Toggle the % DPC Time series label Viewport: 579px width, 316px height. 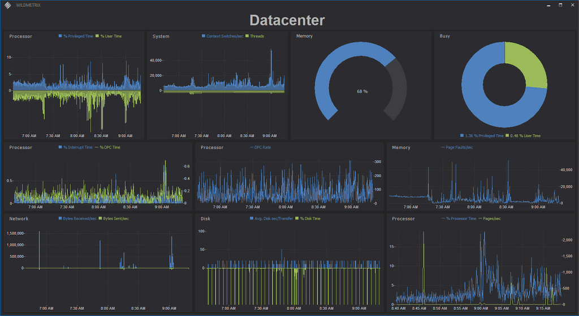coord(110,147)
